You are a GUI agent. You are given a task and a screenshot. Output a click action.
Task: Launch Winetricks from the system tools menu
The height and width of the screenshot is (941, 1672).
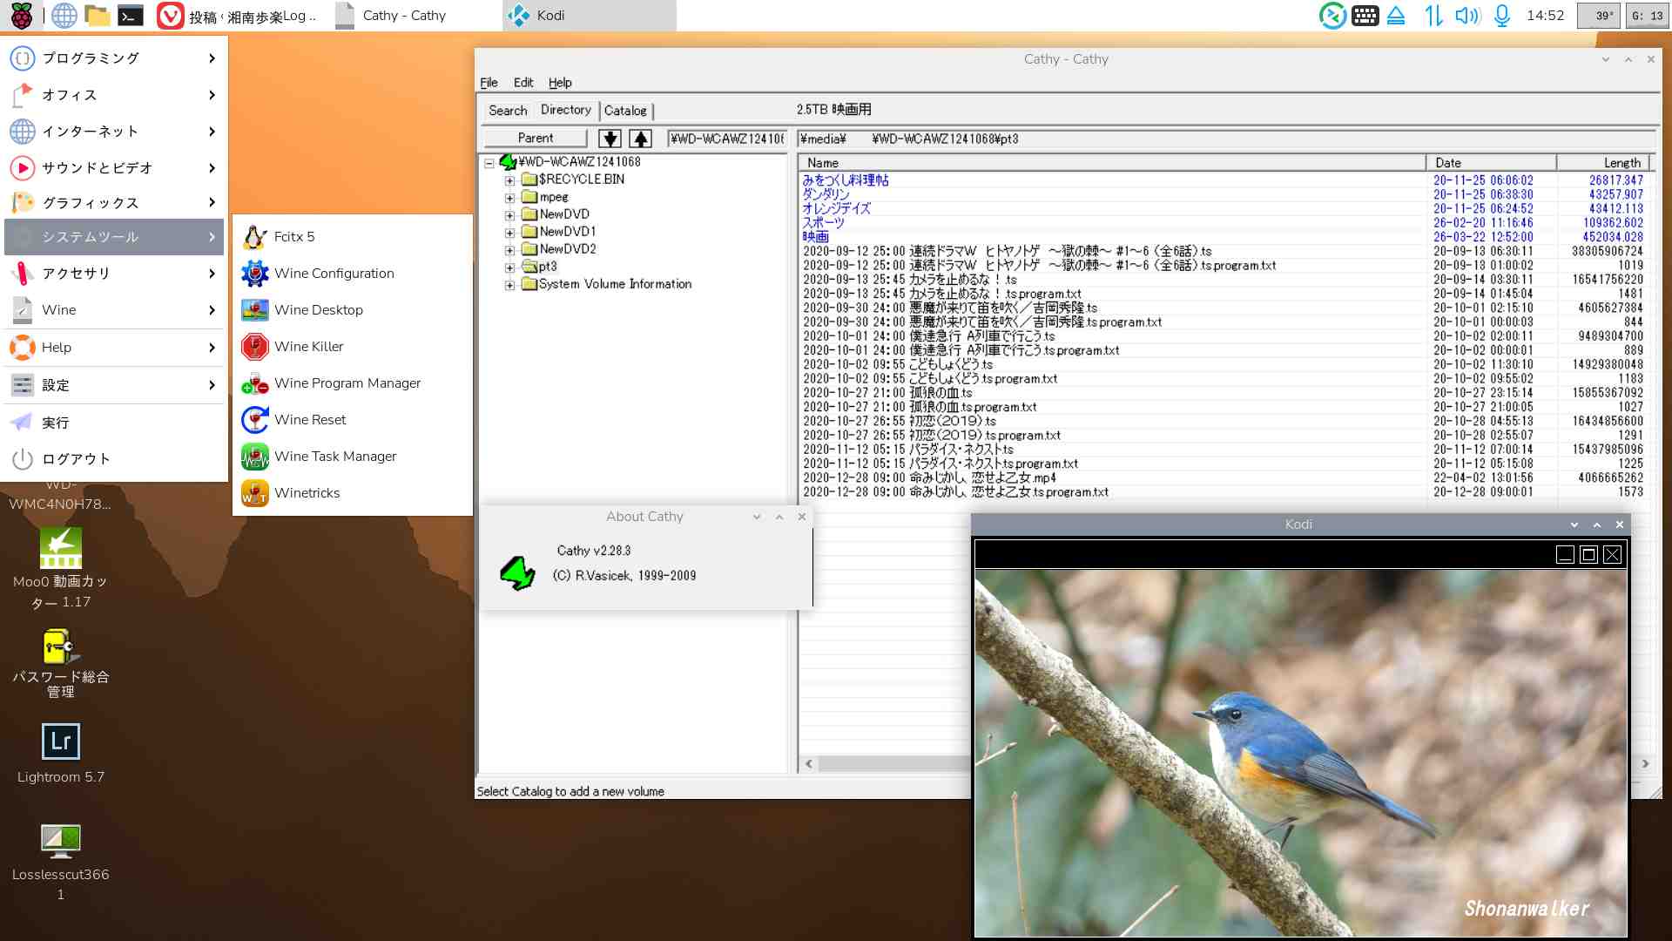(x=307, y=493)
